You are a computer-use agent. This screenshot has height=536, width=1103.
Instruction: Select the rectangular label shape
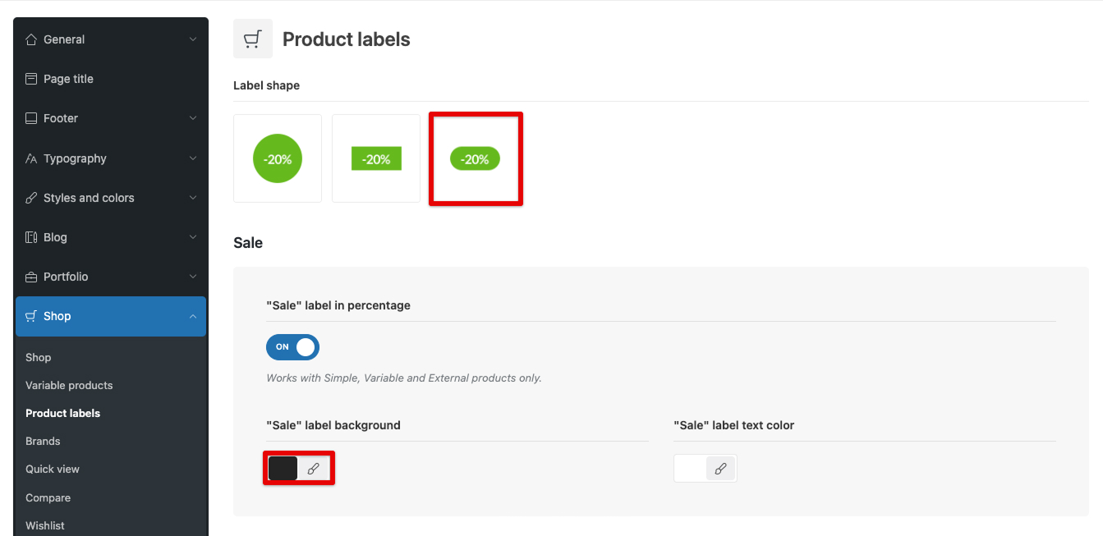click(x=376, y=158)
